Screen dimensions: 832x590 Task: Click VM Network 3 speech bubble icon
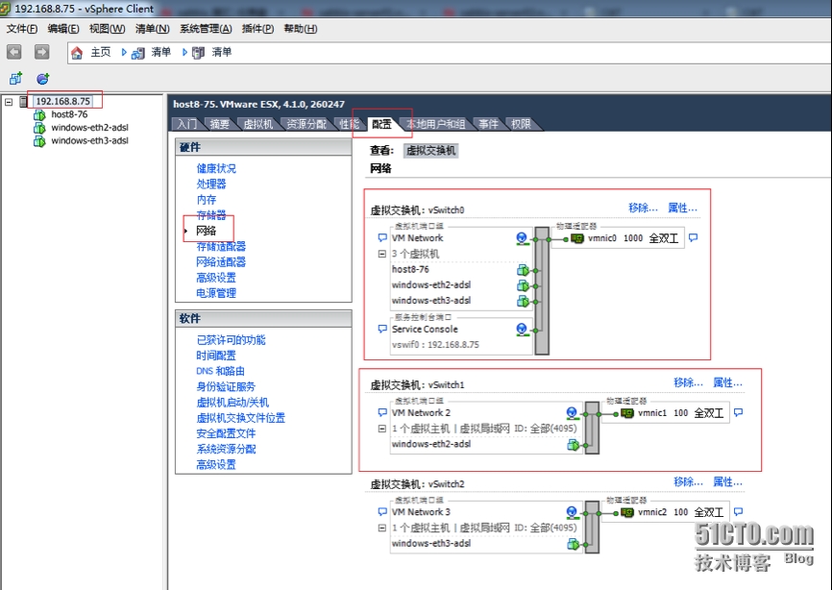pos(382,512)
